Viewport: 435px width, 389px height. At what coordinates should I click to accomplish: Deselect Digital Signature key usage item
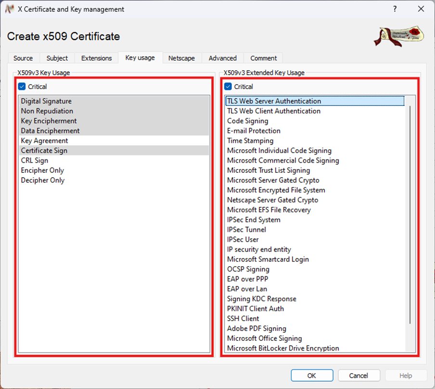click(46, 101)
